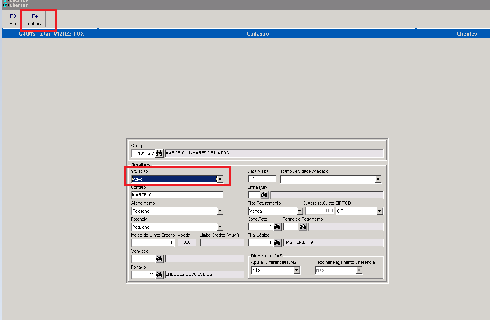Viewport: 490px width, 320px height.
Task: Click the Cadastro header label
Action: tap(258, 34)
